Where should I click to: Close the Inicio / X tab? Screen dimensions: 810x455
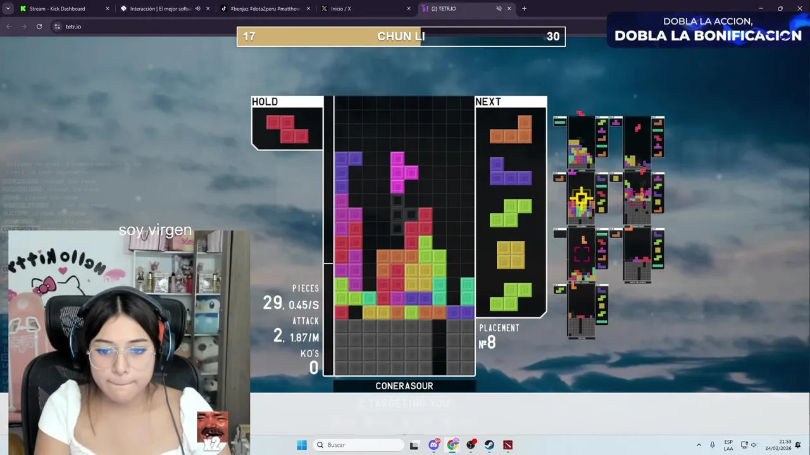click(408, 9)
